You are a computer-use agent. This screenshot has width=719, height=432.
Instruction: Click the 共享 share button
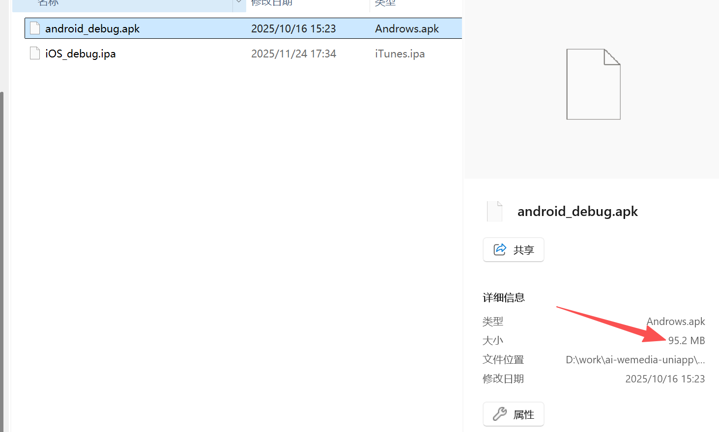coord(513,250)
